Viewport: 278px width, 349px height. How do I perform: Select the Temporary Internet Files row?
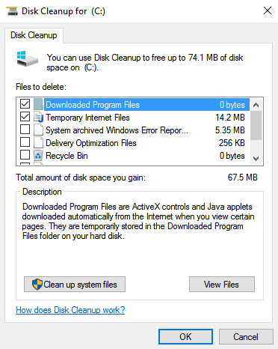[135, 117]
